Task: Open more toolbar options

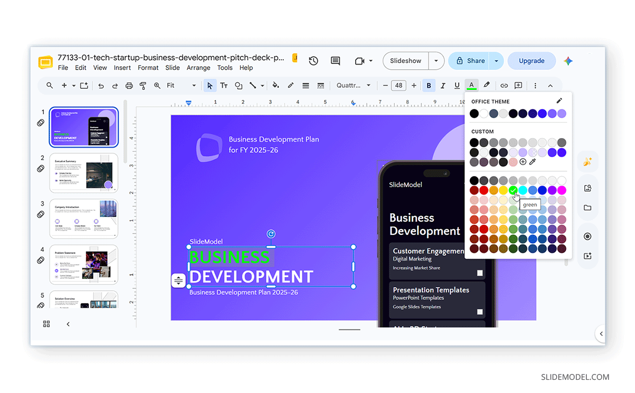Action: pos(536,85)
